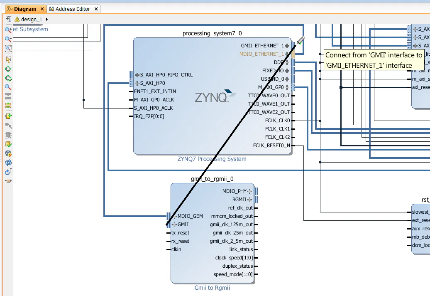This screenshot has width=430, height=296.
Task: Click the pin visibility icon at toolbar bottom
Action: [x=8, y=180]
